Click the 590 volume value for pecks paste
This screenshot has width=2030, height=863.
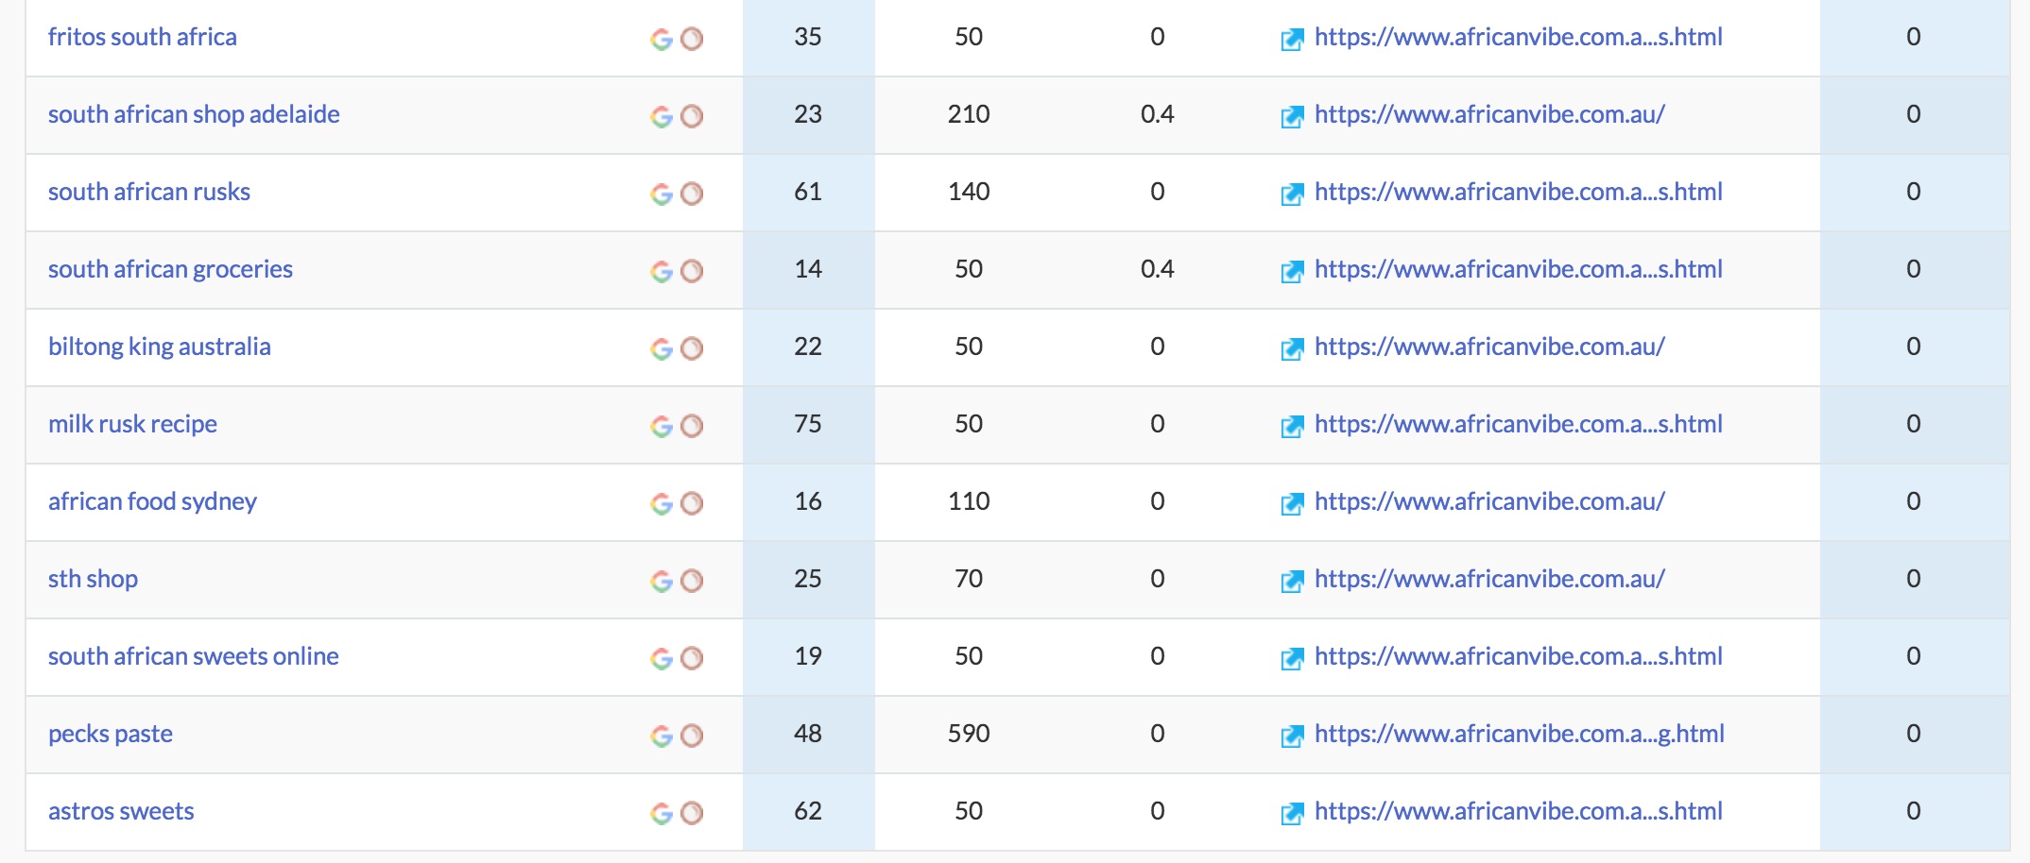point(969,734)
